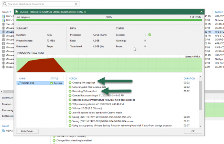The width and height of the screenshot is (224, 144).
Task: Sort background list by TARGET column
Action: (219, 12)
